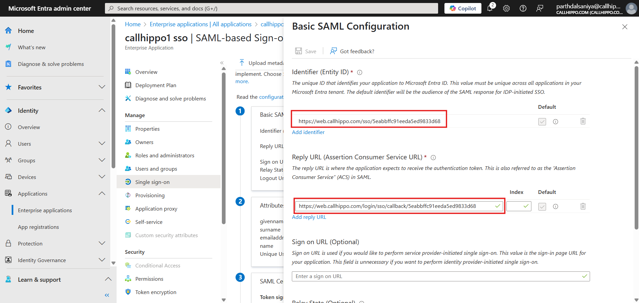Go to Home in the left navigation
Screen dimensions: 639x303
[26, 31]
